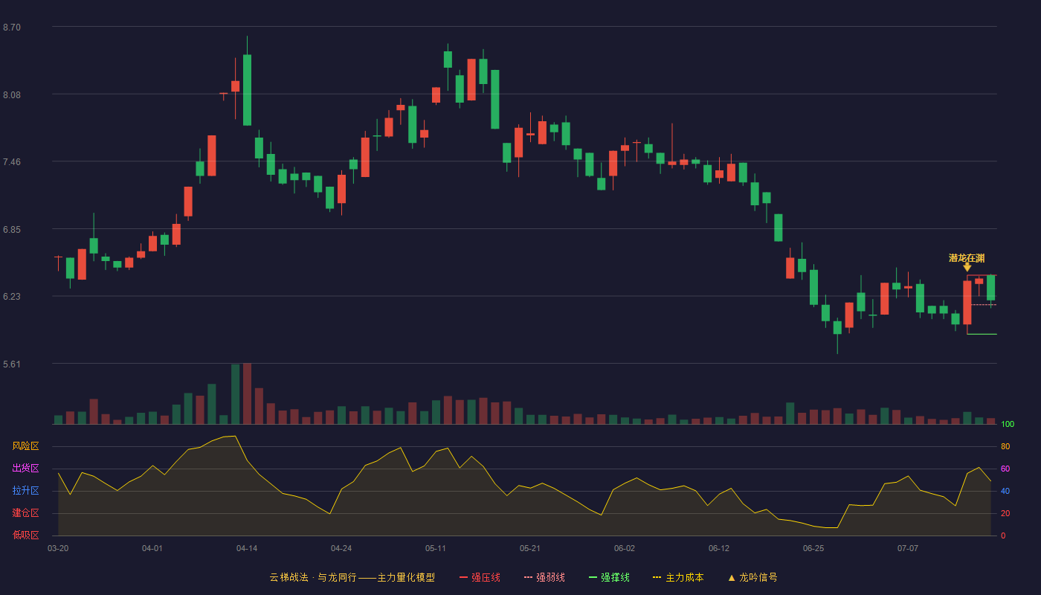1041x595 pixels.
Task: Click the chart title 云梯战法 · 与龙同行
Action: point(313,577)
